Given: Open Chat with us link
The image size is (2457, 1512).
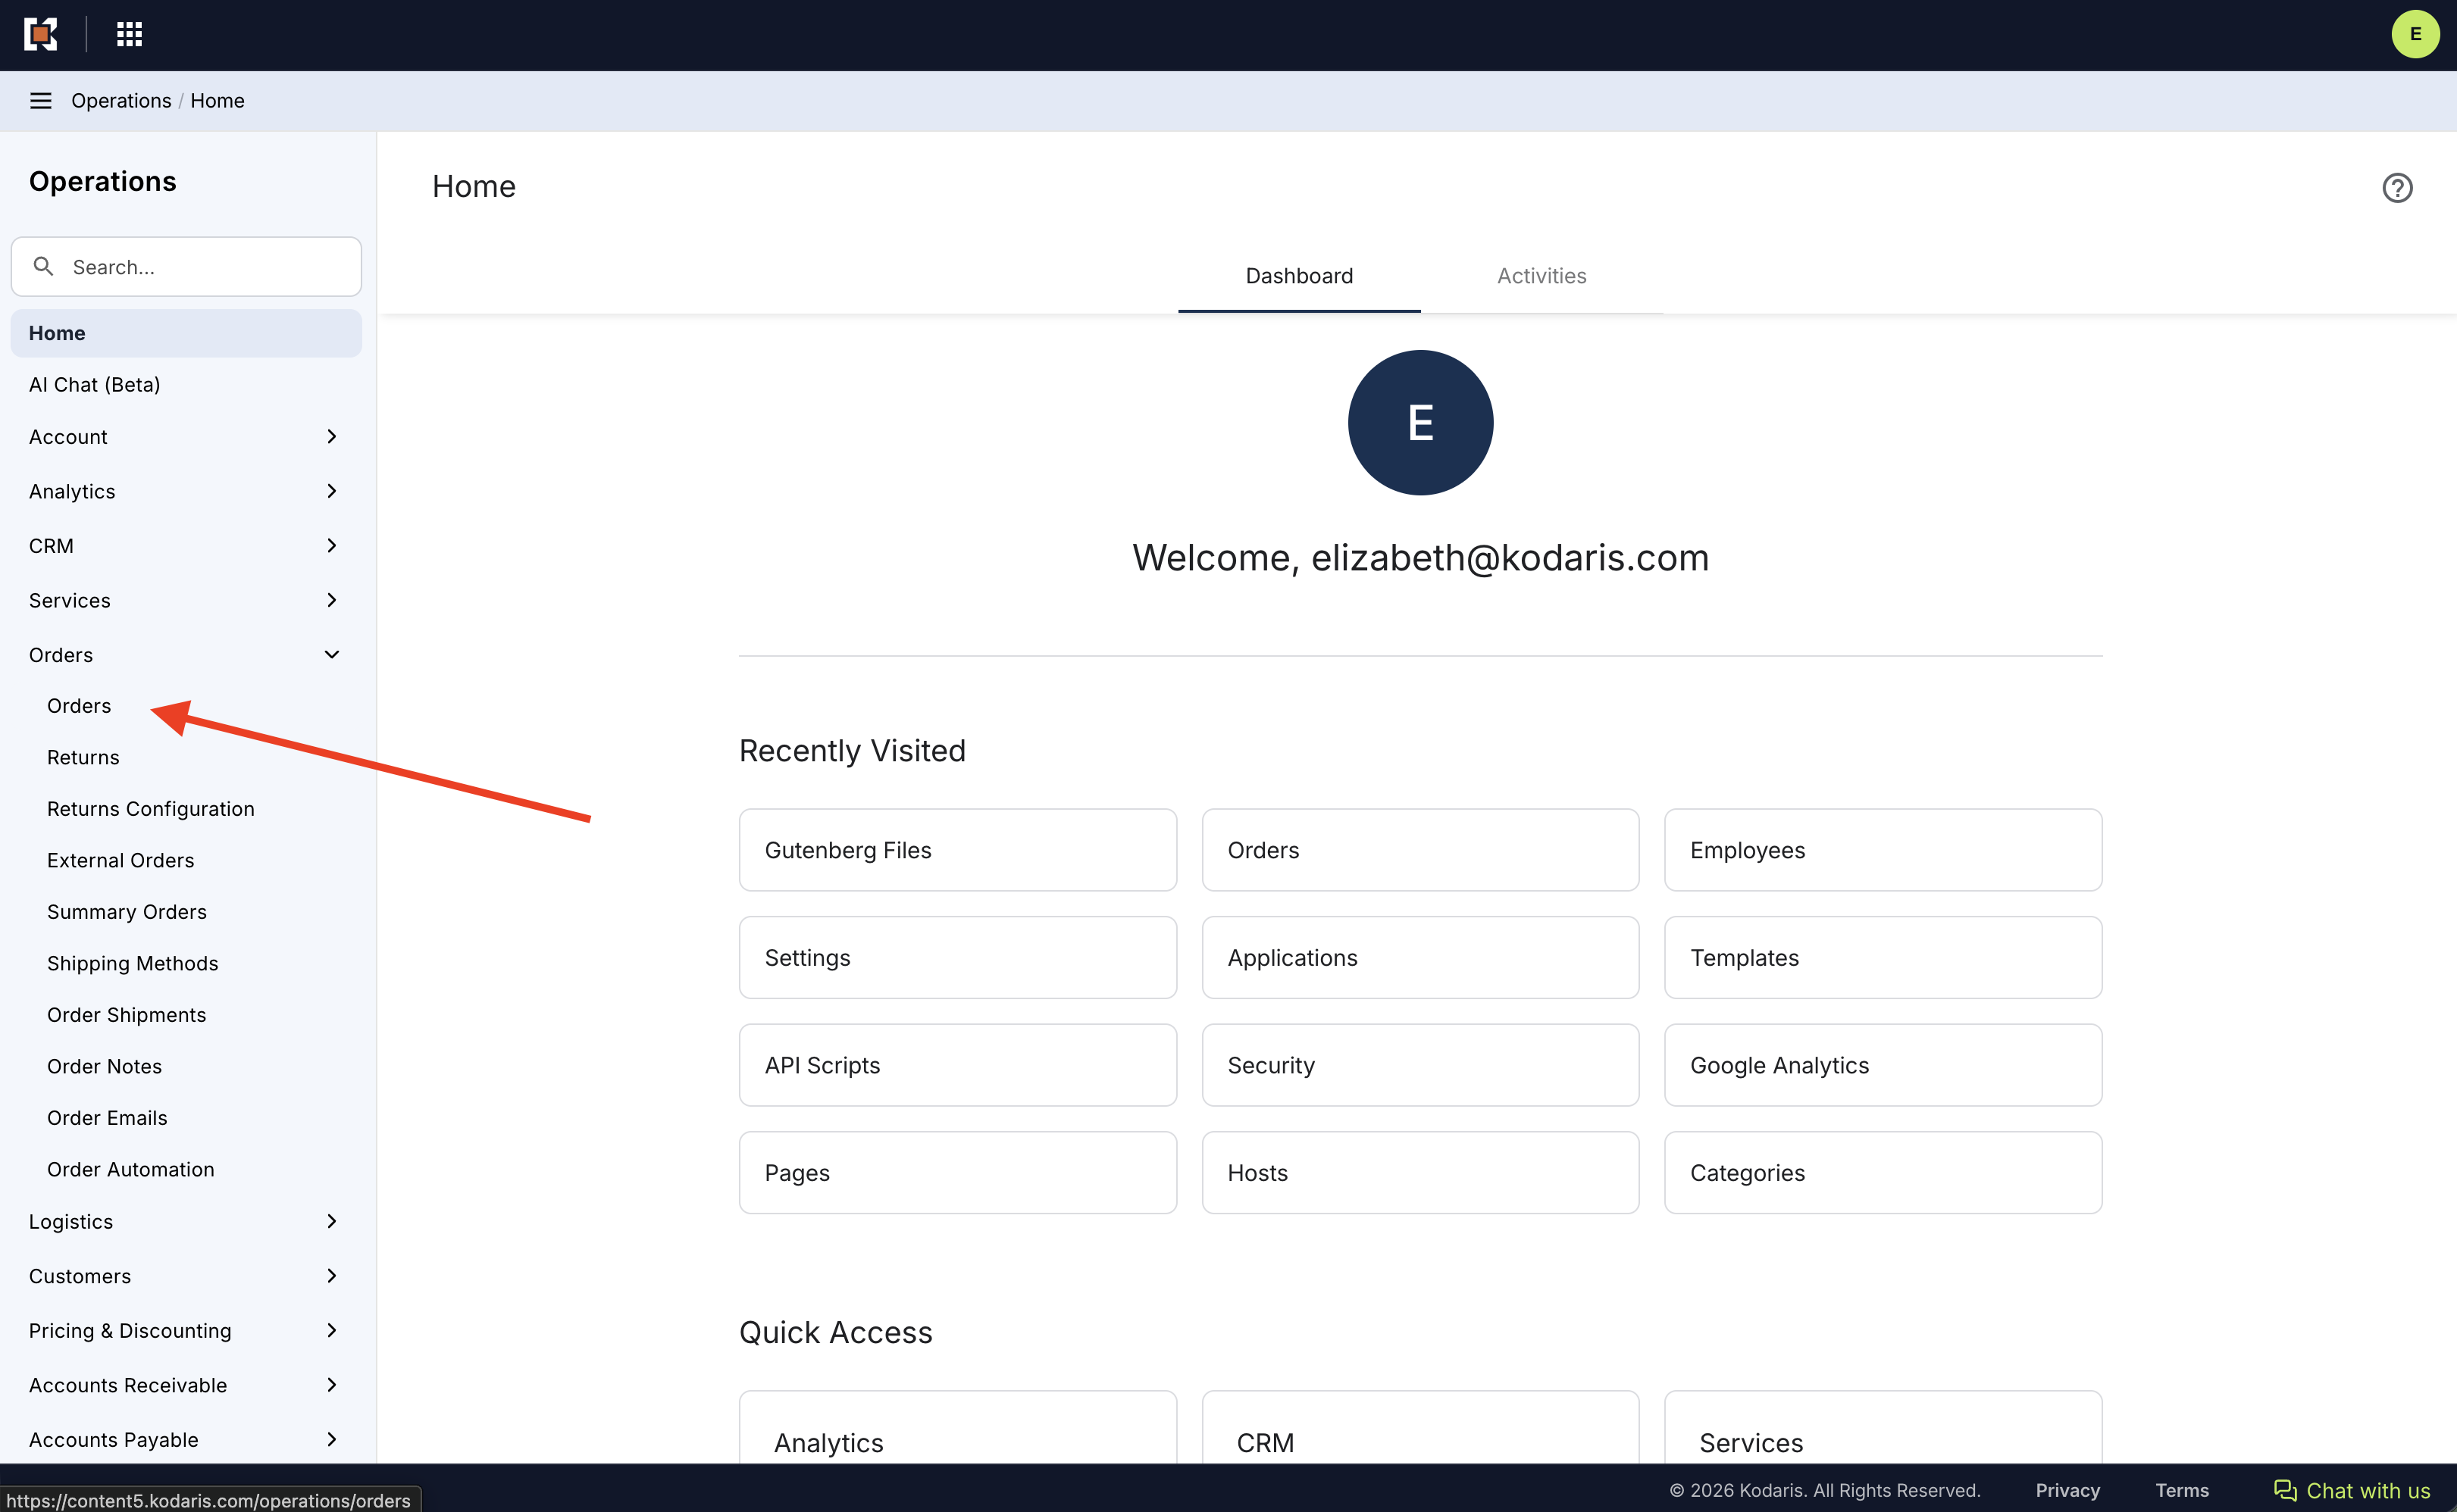Looking at the screenshot, I should click(2352, 1491).
